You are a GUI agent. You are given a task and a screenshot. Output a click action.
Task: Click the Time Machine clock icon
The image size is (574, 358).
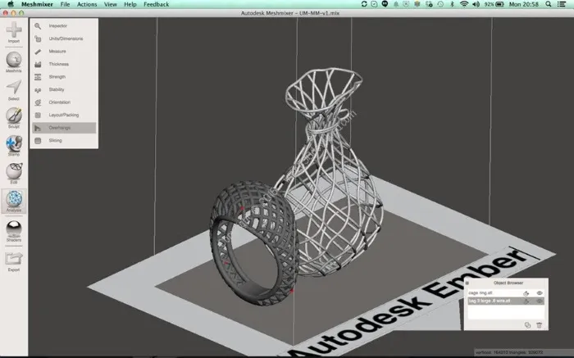[440, 4]
